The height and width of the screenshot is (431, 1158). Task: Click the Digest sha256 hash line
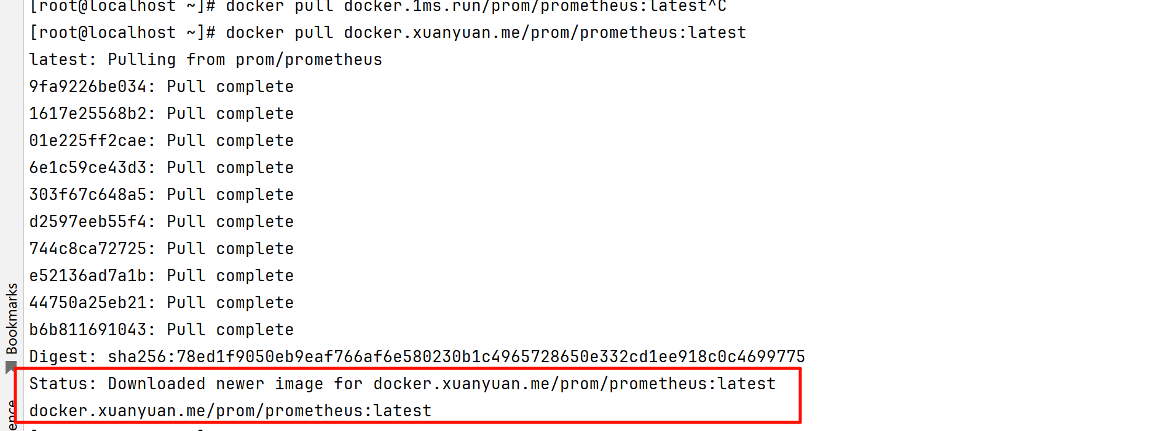(x=417, y=357)
